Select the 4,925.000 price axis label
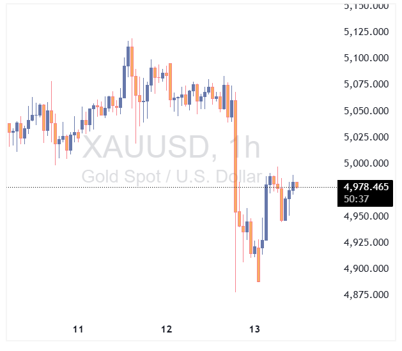Image resolution: width=402 pixels, height=351 pixels. [x=366, y=242]
